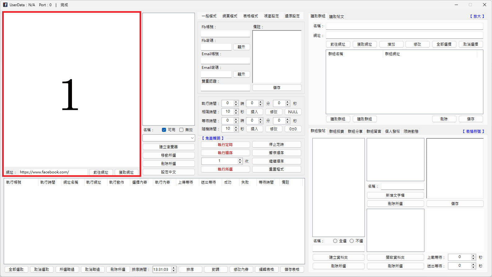Open the 還原設定 tab

pos(292,16)
